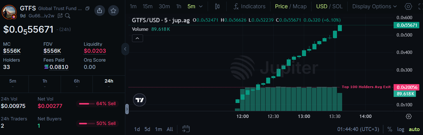The height and width of the screenshot is (135, 423).
Task: Open the go-to-date calendar icon
Action: coord(186,129)
